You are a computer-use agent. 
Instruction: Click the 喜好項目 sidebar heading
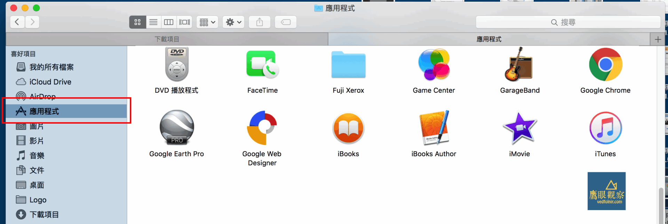(x=23, y=54)
